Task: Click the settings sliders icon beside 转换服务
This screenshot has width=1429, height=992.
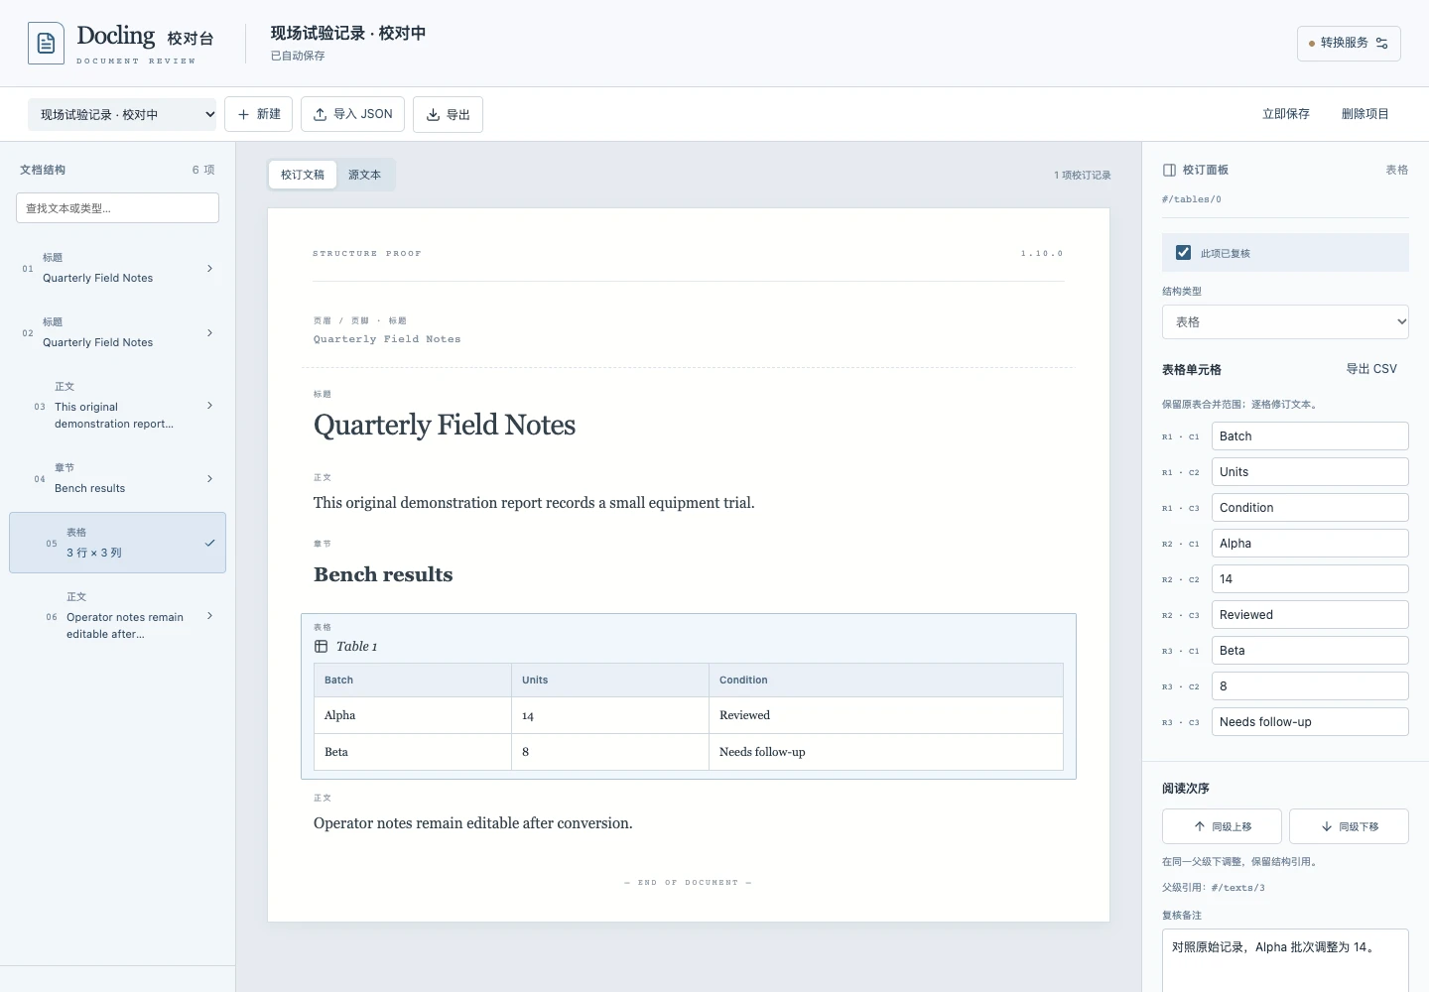Action: tap(1381, 44)
